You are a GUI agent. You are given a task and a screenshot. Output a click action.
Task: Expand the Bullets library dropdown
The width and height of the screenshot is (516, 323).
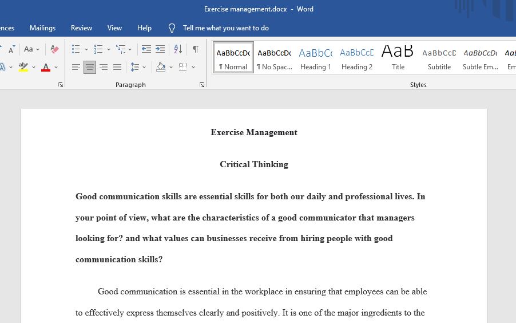coord(86,49)
